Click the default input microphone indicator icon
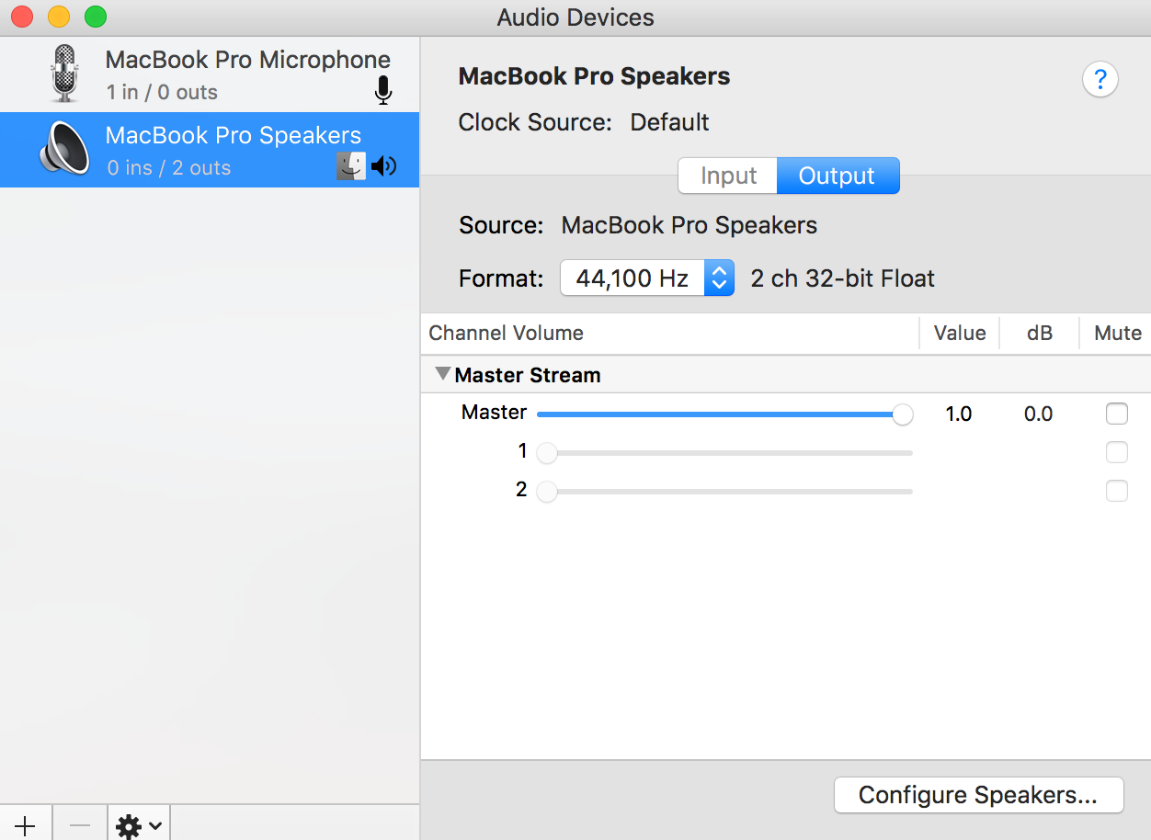This screenshot has width=1151, height=840. [x=383, y=90]
